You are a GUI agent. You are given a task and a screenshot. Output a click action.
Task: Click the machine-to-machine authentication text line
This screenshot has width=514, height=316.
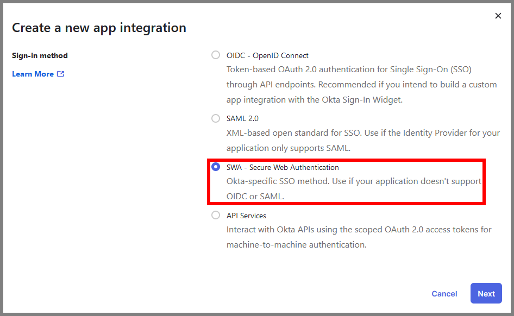click(296, 245)
